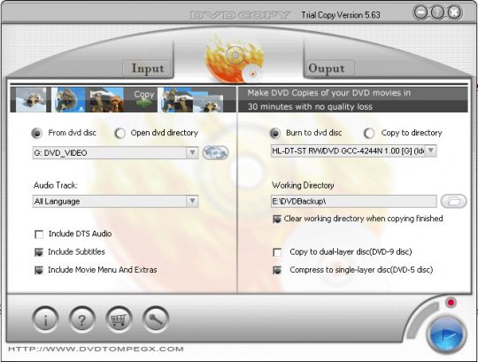Enable Include DTS Audio
This screenshot has height=362, width=478.
tap(39, 235)
